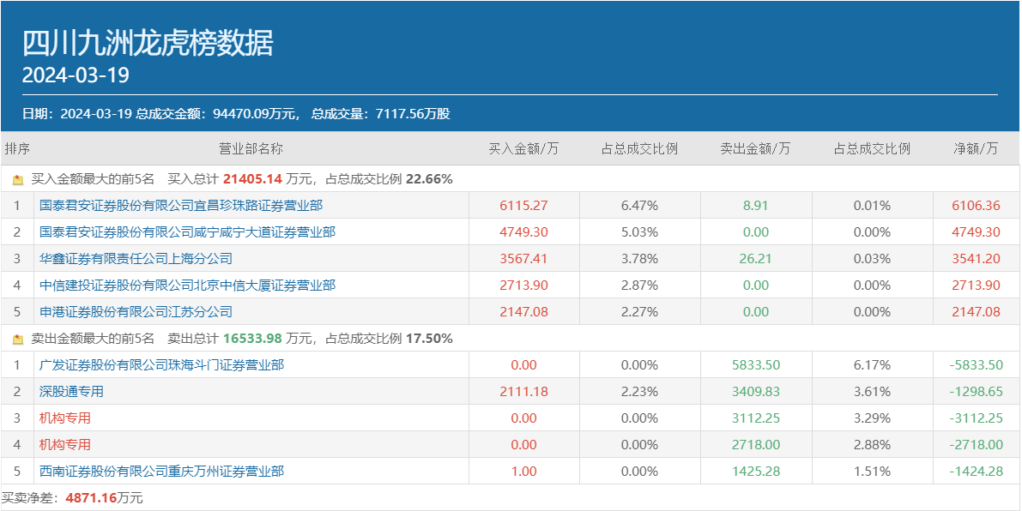Image resolution: width=1022 pixels, height=511 pixels.
Task: Click the icon beside 卖出金额最大的前5名
Action: coord(18,340)
